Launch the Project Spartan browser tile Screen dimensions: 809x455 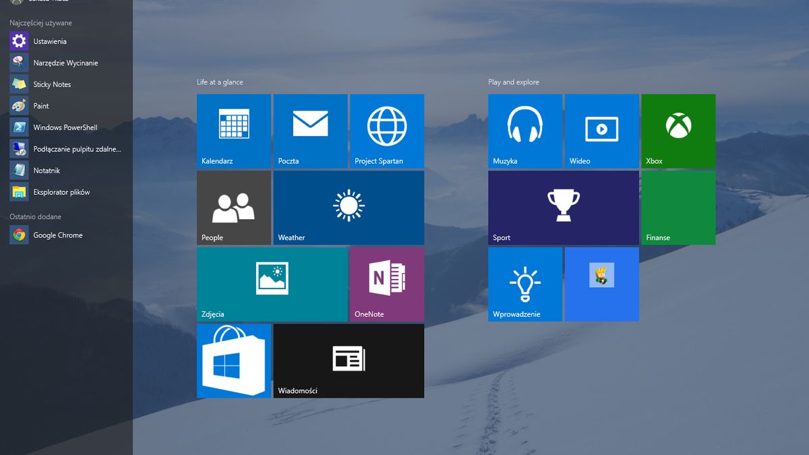click(x=387, y=131)
